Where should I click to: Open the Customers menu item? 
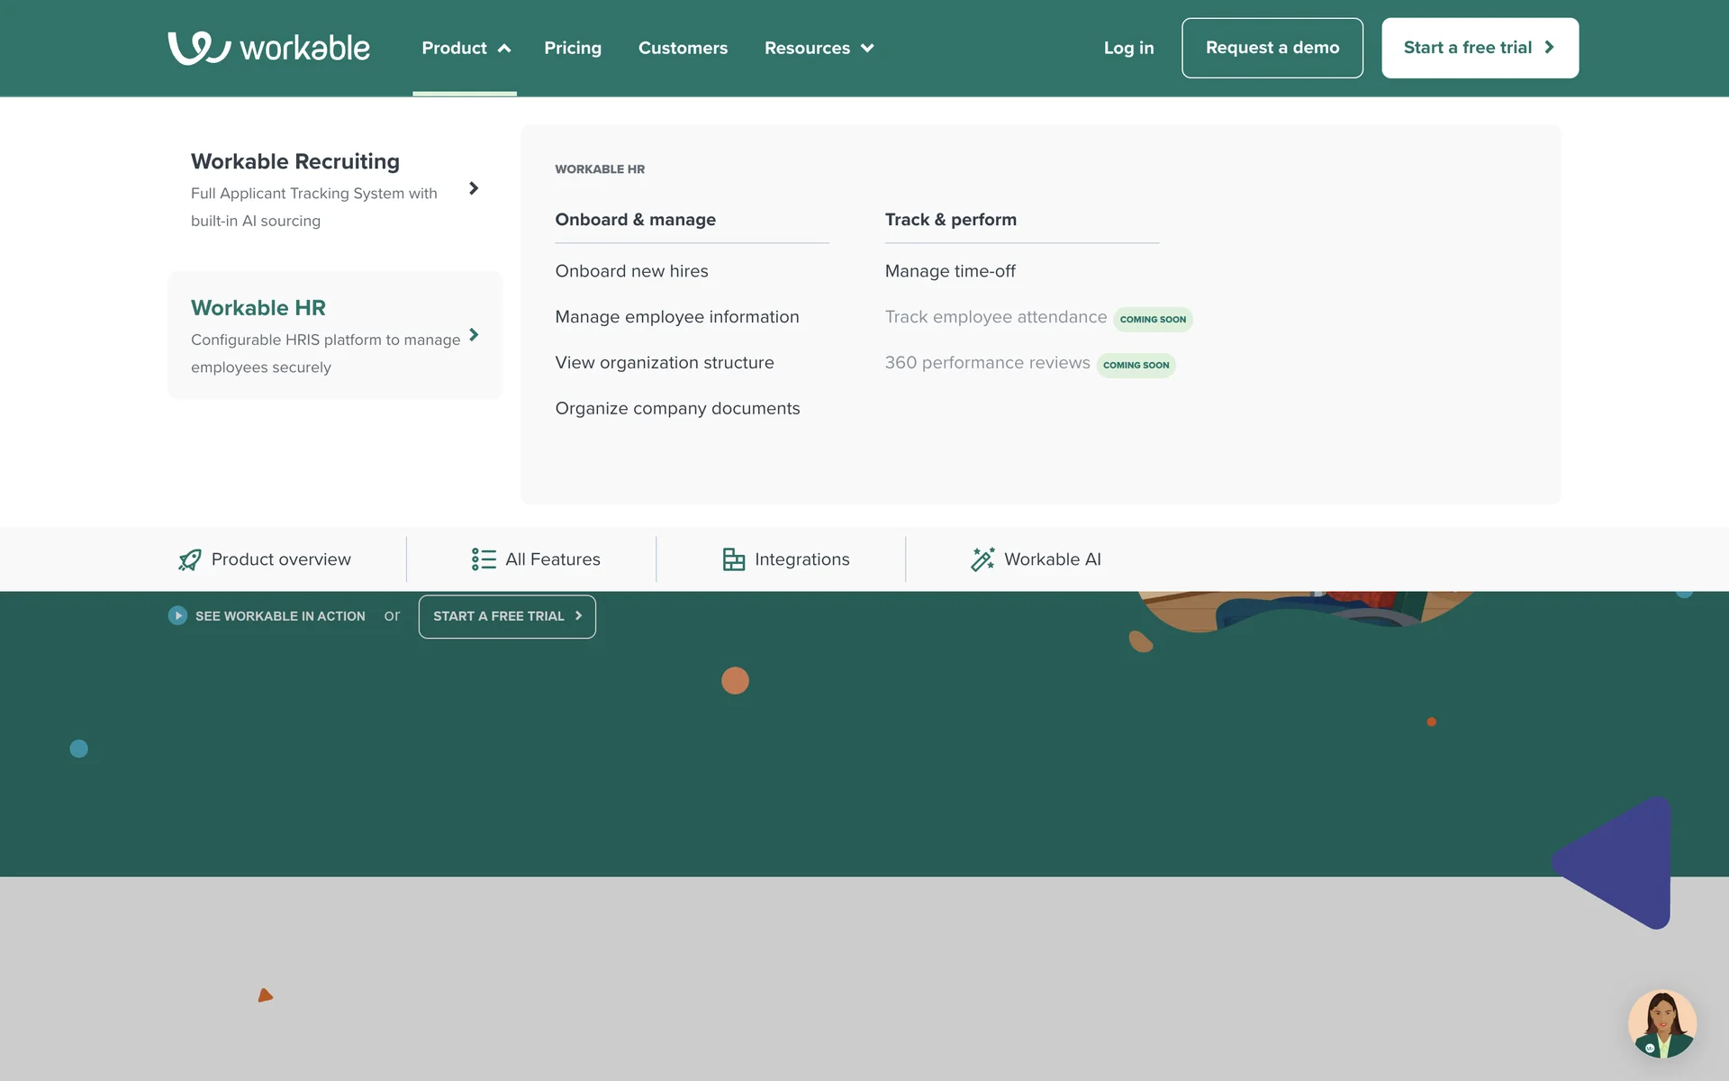[x=683, y=48]
